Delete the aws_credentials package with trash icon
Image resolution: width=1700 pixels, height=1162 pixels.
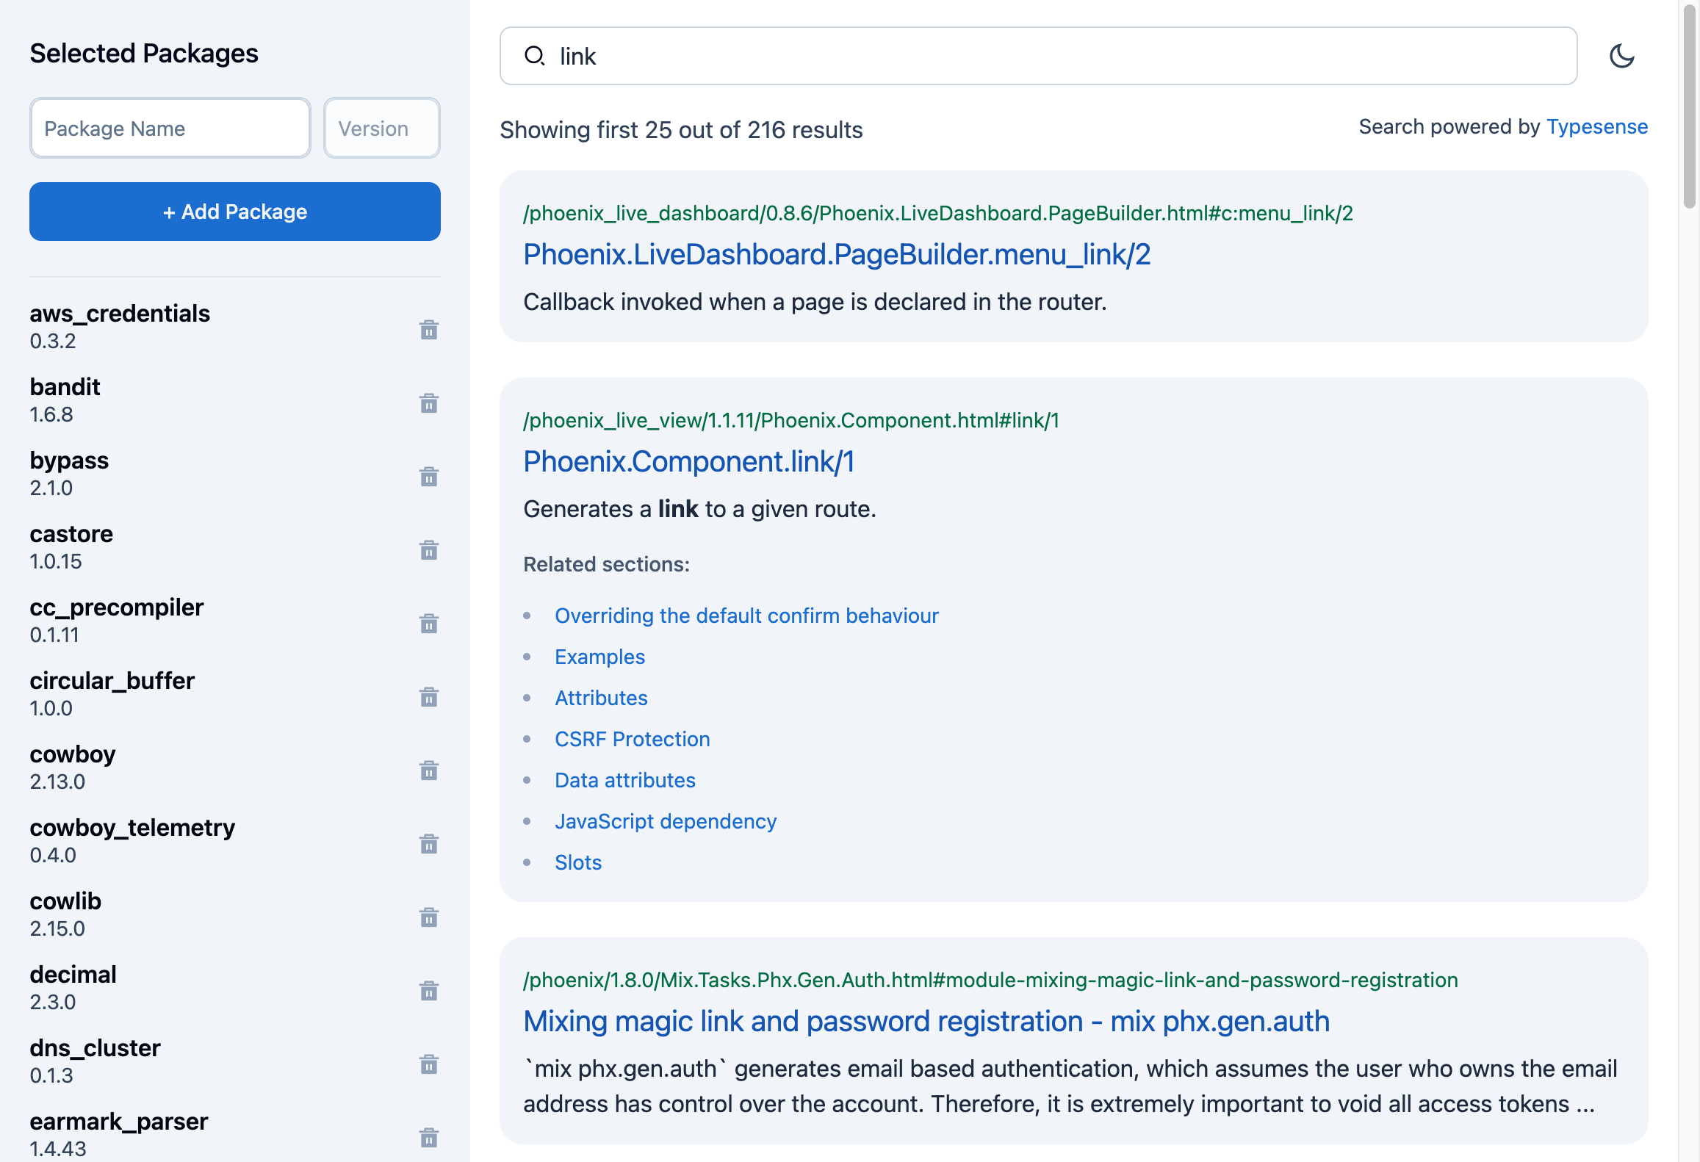click(429, 330)
